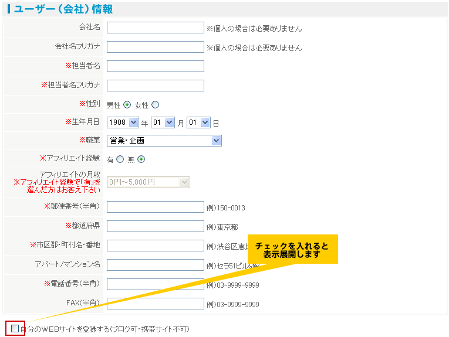This screenshot has width=449, height=337.
Task: Open the birth day dropdown
Action: point(198,123)
